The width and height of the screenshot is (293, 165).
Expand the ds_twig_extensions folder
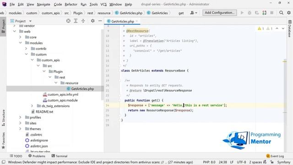tap(32, 106)
